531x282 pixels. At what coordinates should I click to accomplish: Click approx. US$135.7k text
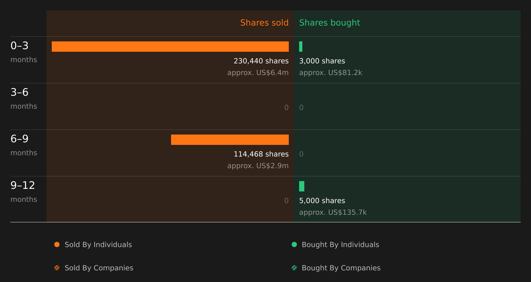(333, 212)
